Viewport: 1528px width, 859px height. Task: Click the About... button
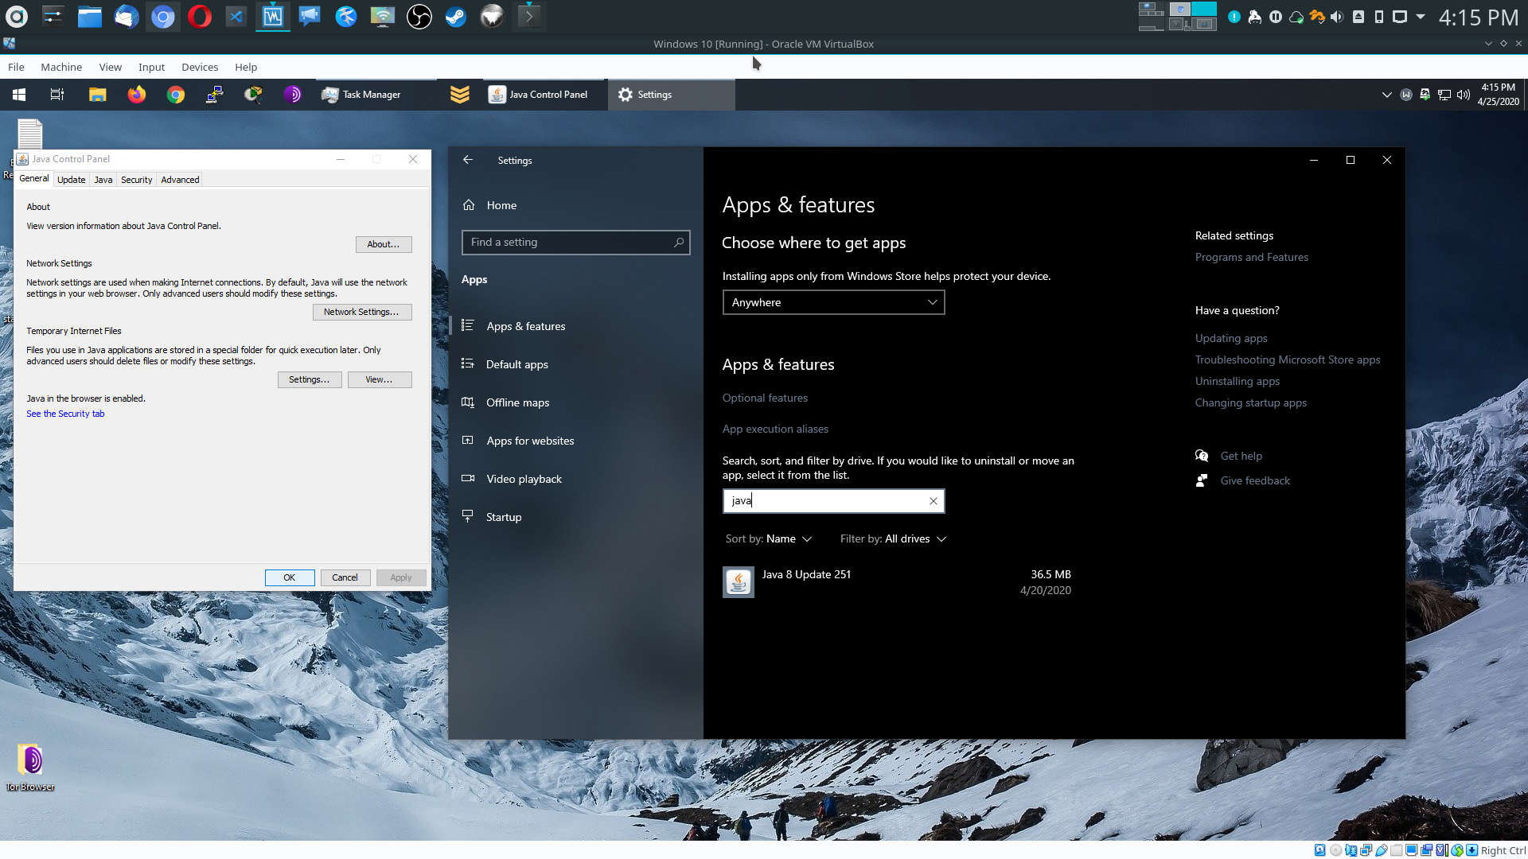[384, 245]
